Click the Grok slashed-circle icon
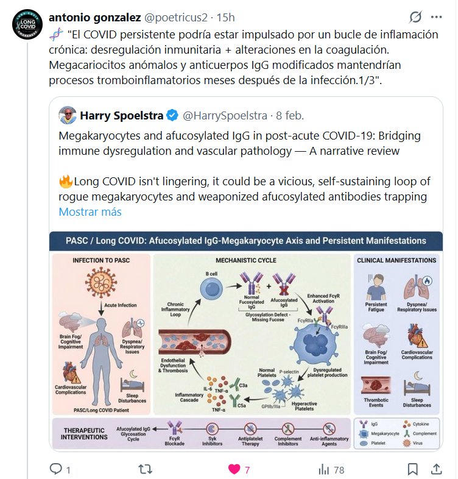The height and width of the screenshot is (479, 458). (416, 17)
